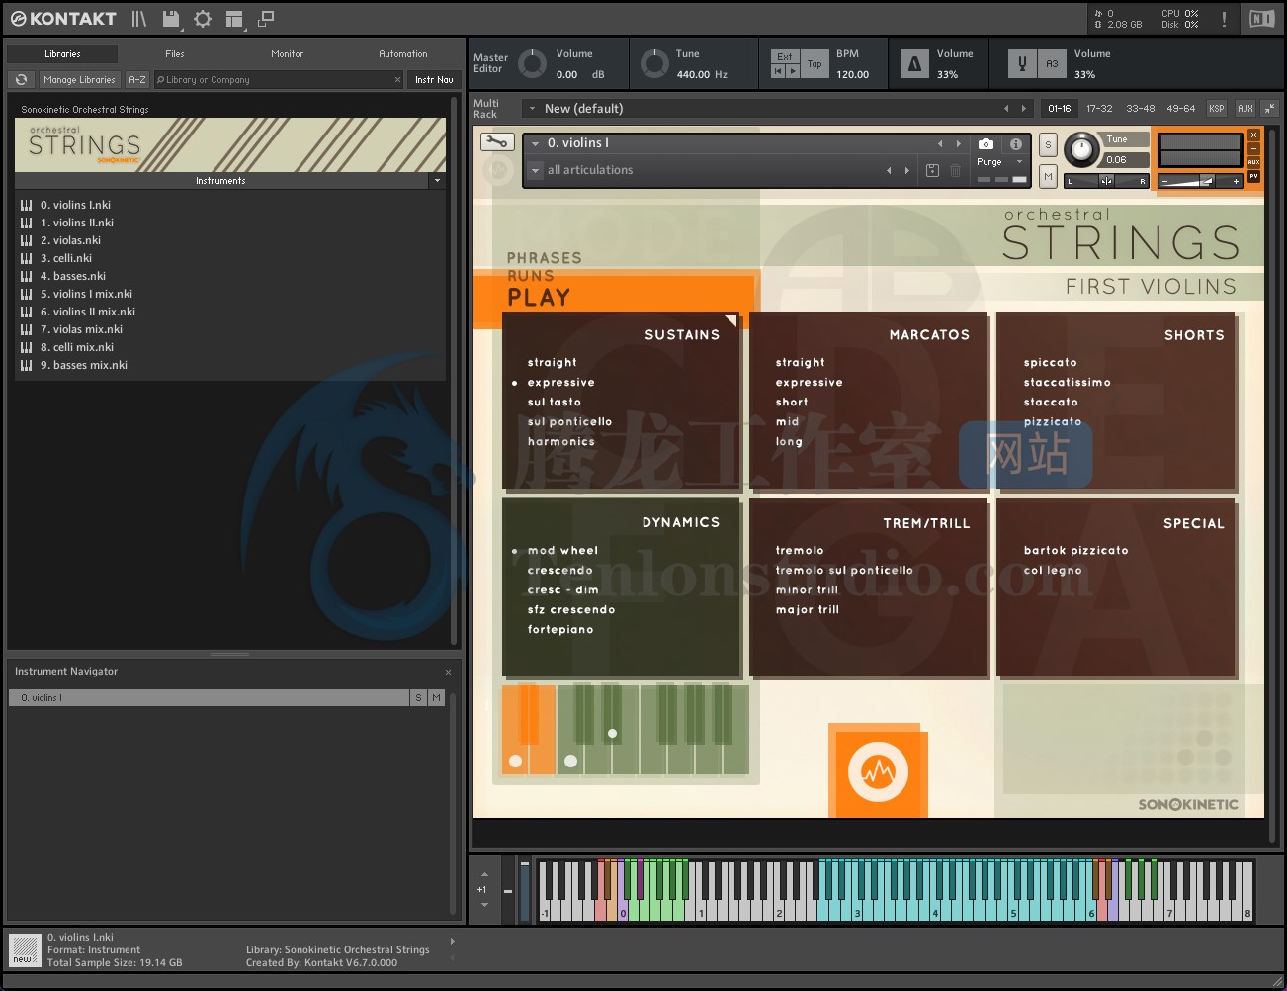Open the instrument info icon
This screenshot has width=1287, height=991.
click(1015, 144)
